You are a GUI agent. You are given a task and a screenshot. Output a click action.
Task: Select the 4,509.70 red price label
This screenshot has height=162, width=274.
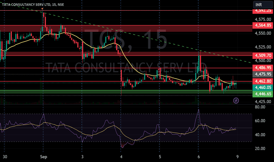pyautogui.click(x=263, y=55)
